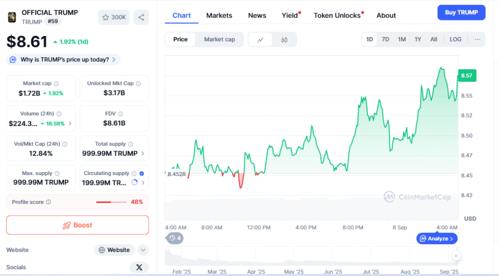Open the Token Unlocks tab

coord(338,16)
